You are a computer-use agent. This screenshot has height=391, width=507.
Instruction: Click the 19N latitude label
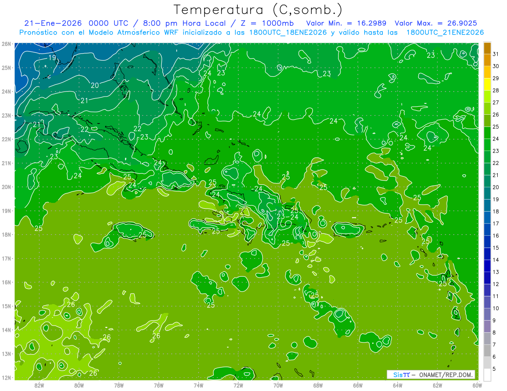point(6,210)
